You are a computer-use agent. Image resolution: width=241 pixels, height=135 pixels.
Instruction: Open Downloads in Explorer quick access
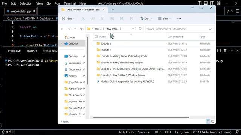click(75, 63)
